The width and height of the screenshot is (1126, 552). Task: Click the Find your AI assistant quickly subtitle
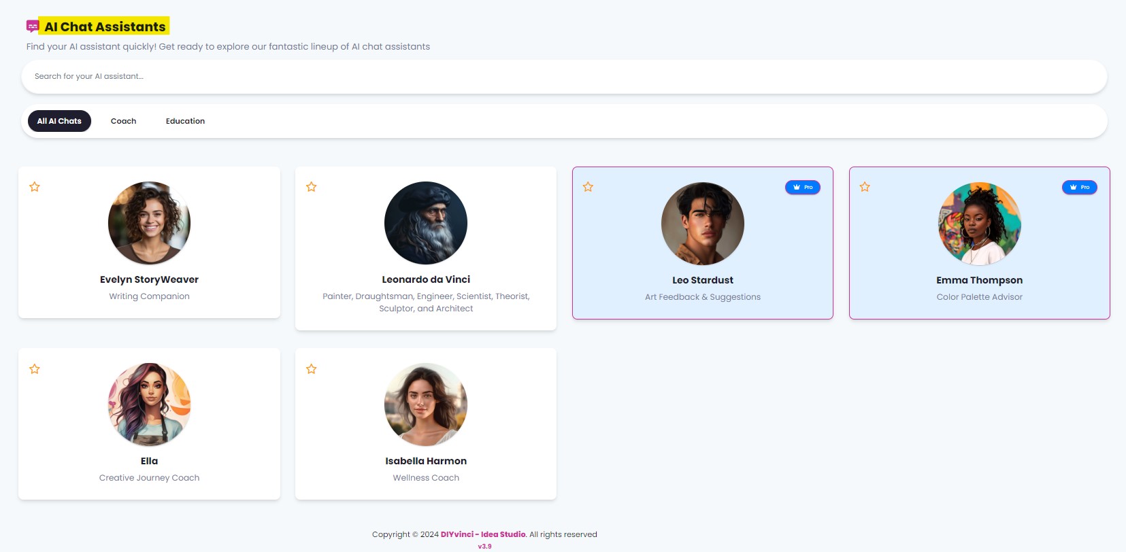(x=228, y=47)
